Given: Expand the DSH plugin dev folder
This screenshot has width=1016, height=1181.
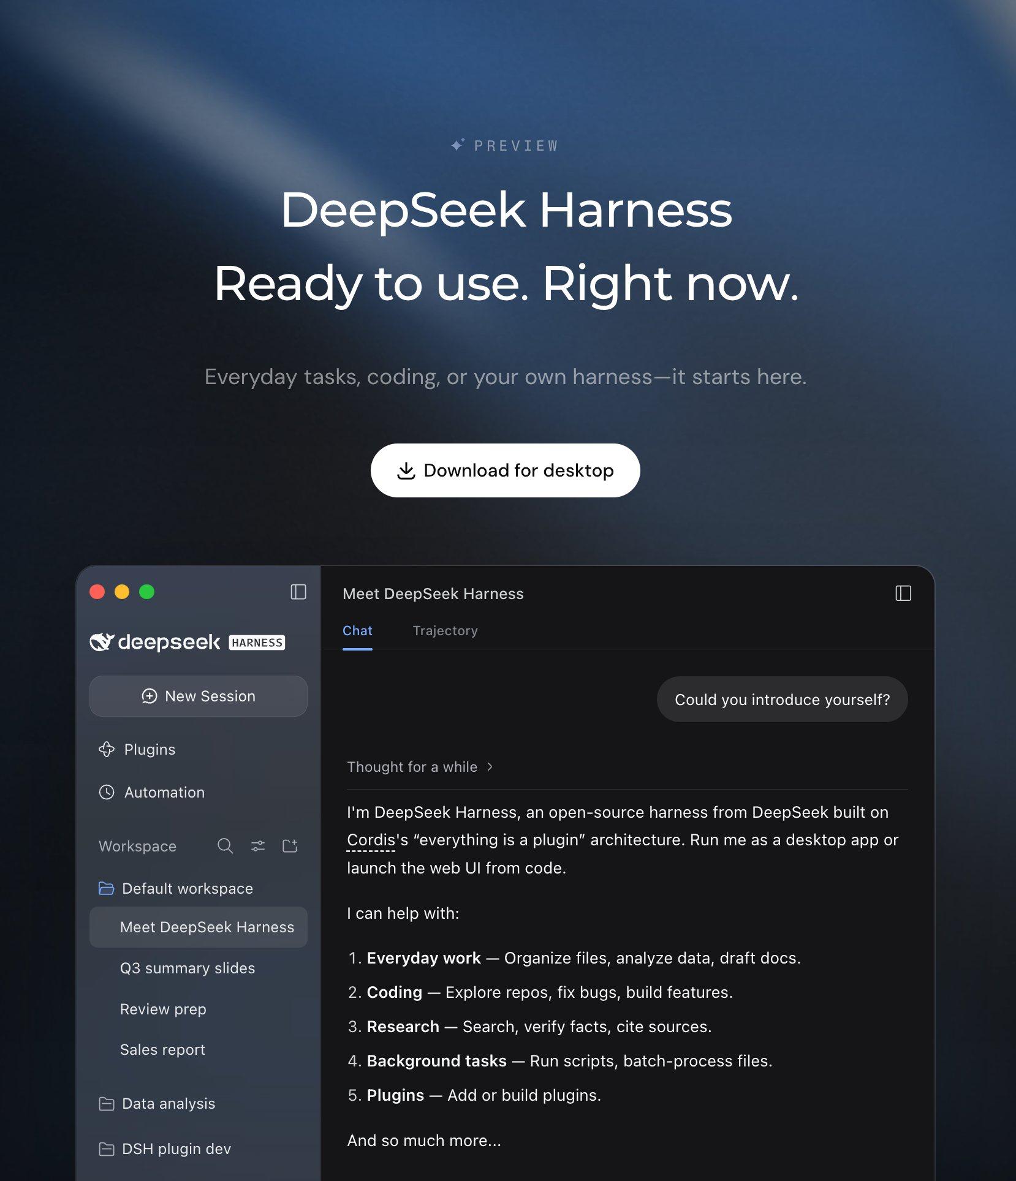Looking at the screenshot, I should click(165, 1149).
